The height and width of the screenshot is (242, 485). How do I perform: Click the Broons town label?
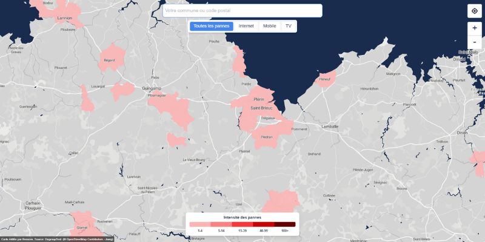tap(401, 188)
